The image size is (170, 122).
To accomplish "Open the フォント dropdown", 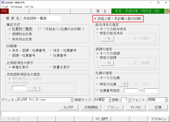I will pyautogui.click(x=166, y=100).
